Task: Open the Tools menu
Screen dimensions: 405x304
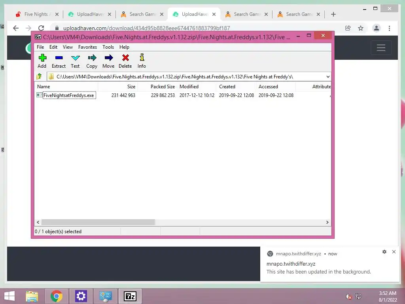Action: point(108,47)
